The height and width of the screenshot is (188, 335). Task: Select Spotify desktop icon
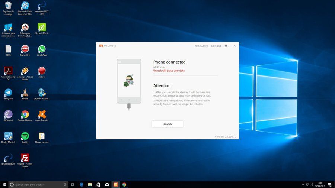coord(25,137)
